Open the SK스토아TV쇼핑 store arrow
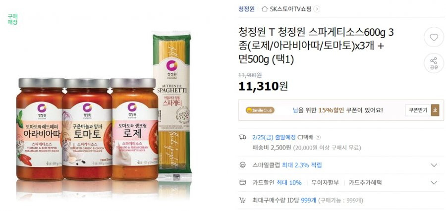Viewport: 446px width, 211px height. (x=317, y=9)
